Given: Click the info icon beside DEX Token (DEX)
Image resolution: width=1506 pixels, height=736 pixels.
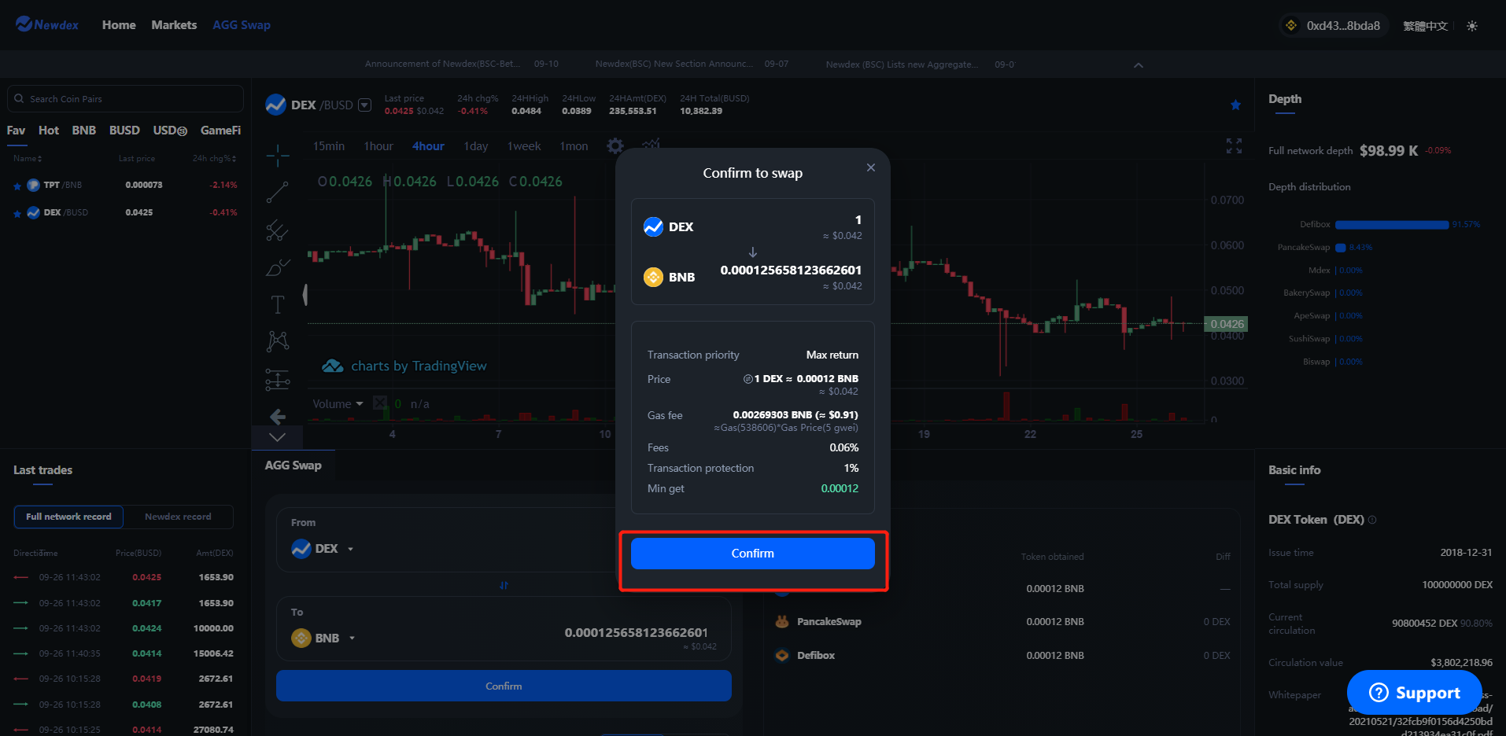Looking at the screenshot, I should click(x=1372, y=520).
